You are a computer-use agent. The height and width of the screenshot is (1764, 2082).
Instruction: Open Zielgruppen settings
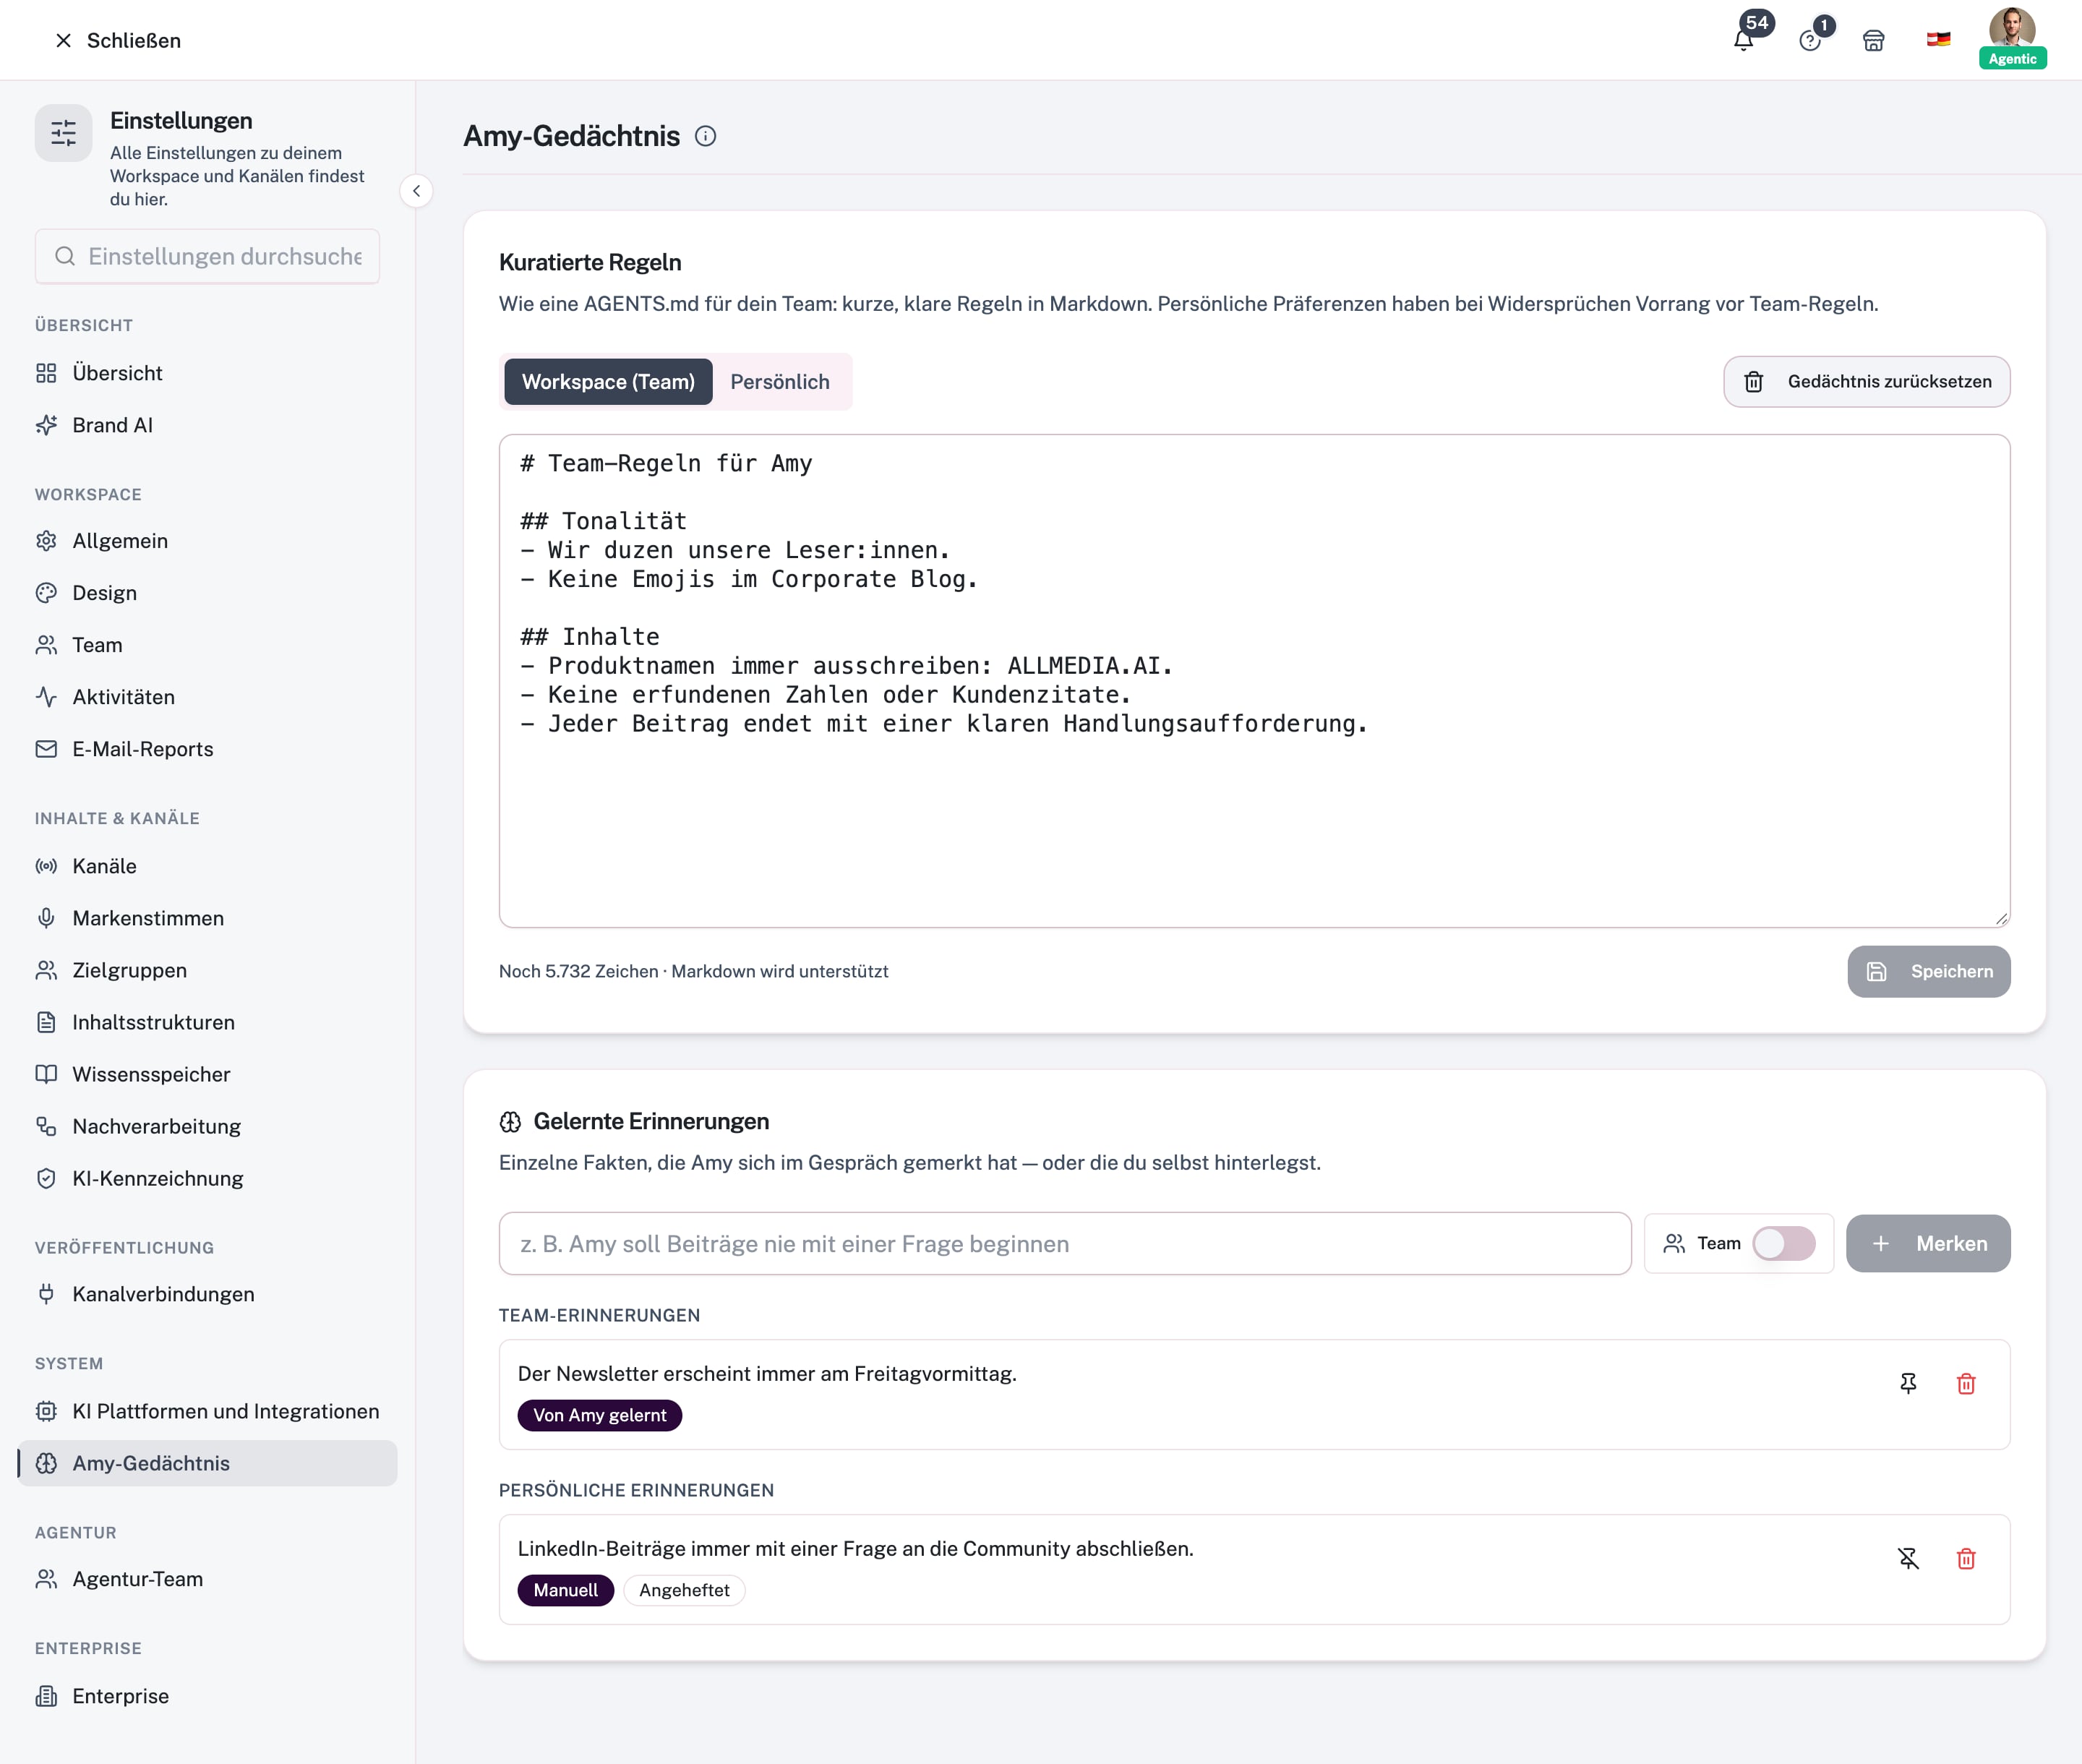pos(207,970)
